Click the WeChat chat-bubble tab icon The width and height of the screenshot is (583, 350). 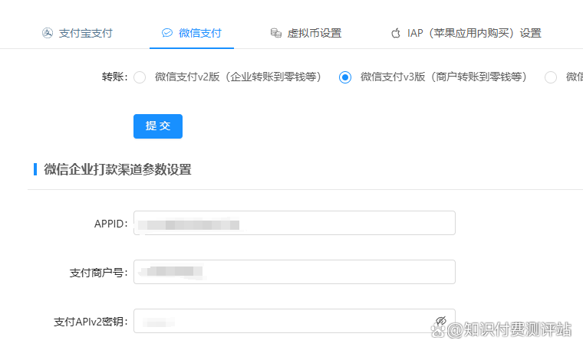[x=166, y=33]
